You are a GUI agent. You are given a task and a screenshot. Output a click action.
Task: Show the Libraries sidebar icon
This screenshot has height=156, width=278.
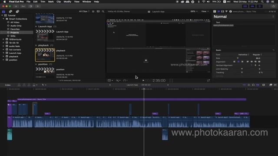3,12
